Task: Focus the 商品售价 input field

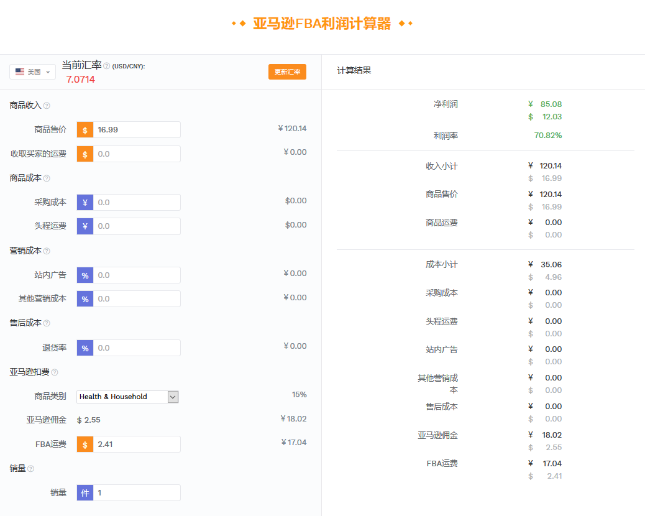Action: coord(137,129)
